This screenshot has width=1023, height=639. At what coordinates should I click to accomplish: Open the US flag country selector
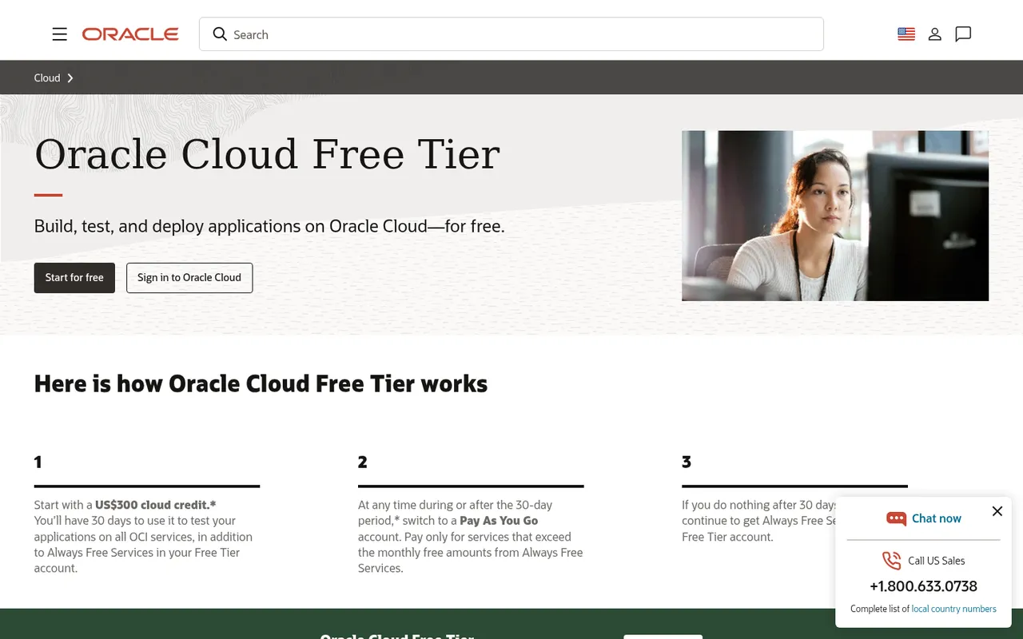coord(906,34)
